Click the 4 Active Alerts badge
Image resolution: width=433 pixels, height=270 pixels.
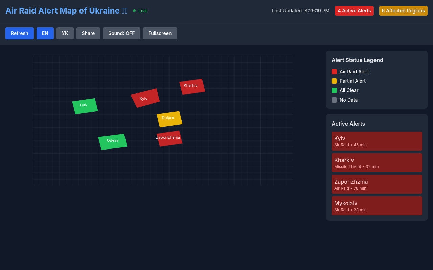pos(354,11)
